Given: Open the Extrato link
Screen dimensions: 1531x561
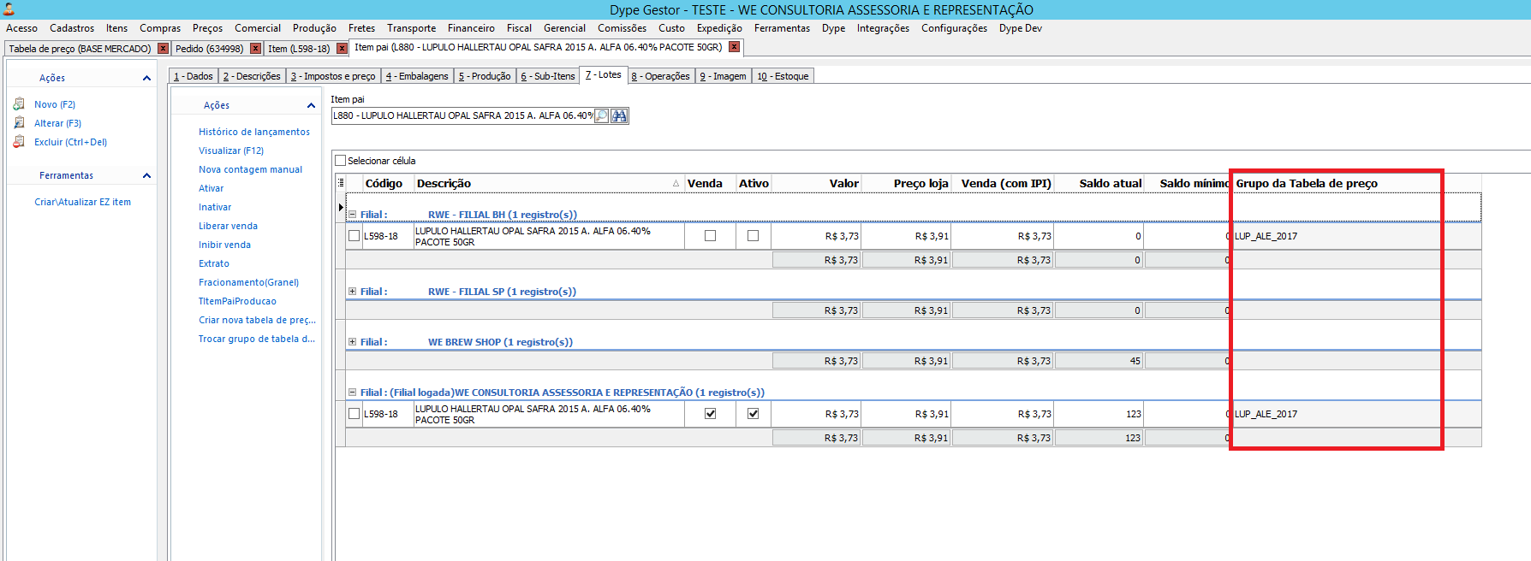Looking at the screenshot, I should coord(214,263).
